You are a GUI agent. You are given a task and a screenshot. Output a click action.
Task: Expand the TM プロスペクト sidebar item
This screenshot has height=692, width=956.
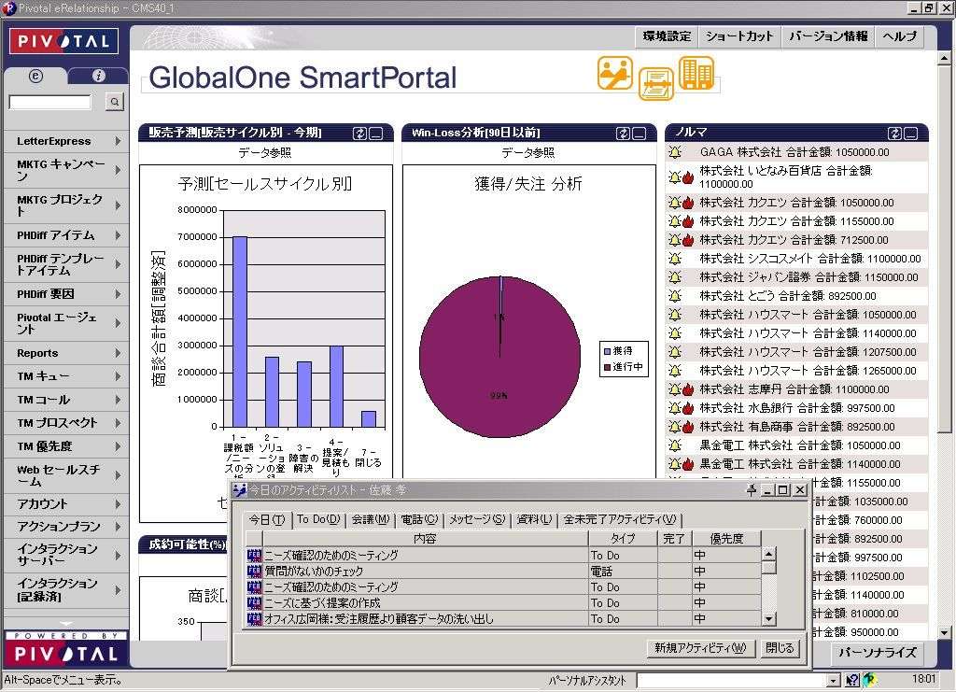(x=117, y=422)
